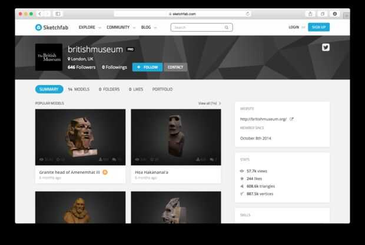Click the Login link

[294, 27]
